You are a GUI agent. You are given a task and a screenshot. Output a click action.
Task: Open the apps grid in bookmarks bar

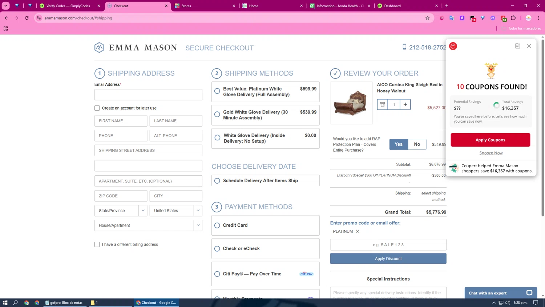click(5, 28)
